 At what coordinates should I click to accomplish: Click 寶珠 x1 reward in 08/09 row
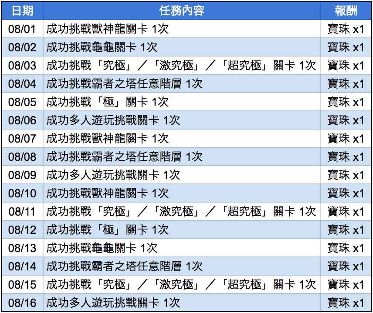(x=346, y=175)
